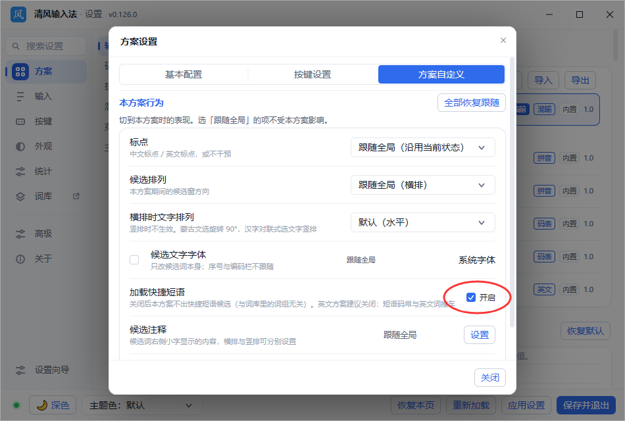Click the 搜索设置 search field
Screen dimensions: 625x421
click(x=46, y=46)
